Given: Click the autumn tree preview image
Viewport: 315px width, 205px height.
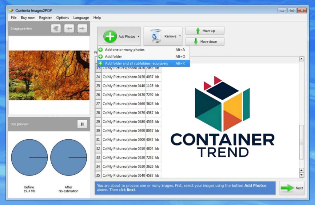Looking at the screenshot, I should [x=49, y=75].
